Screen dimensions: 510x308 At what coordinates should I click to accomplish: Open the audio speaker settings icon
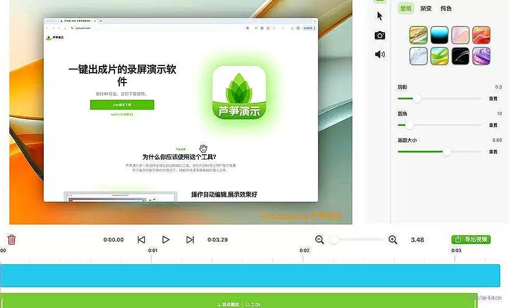click(x=379, y=54)
